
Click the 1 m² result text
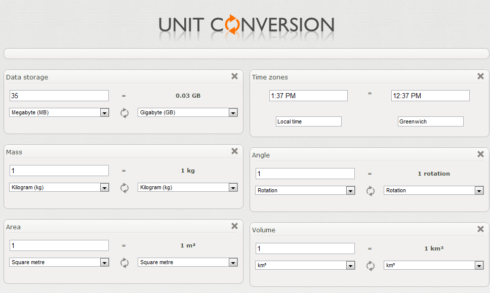188,245
